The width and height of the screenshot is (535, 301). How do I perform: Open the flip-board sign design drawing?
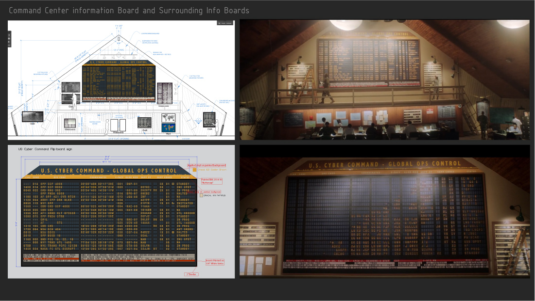(x=121, y=211)
